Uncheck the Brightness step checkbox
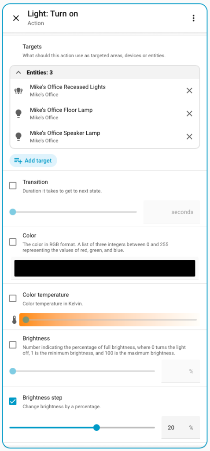This screenshot has width=210, height=451. click(13, 401)
